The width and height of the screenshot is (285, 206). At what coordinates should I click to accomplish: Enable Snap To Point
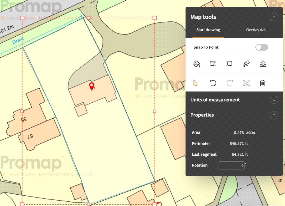[261, 47]
